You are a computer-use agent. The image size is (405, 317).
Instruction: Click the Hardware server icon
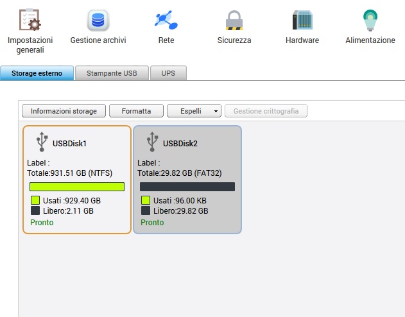302,20
